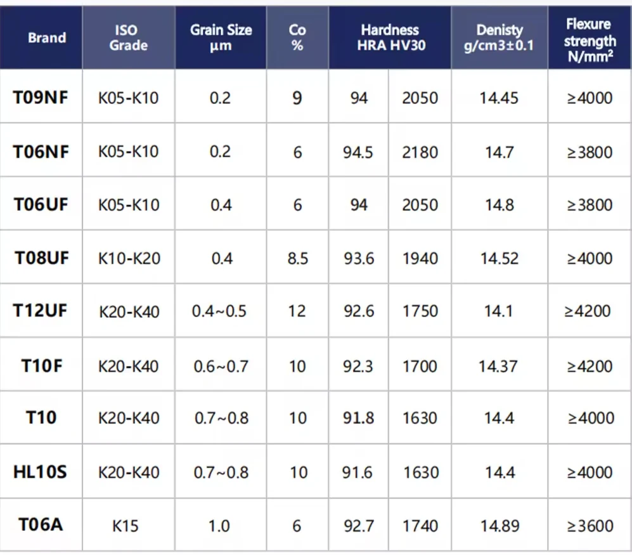Select the ISO Grade column header
632x555 pixels.
129,37
